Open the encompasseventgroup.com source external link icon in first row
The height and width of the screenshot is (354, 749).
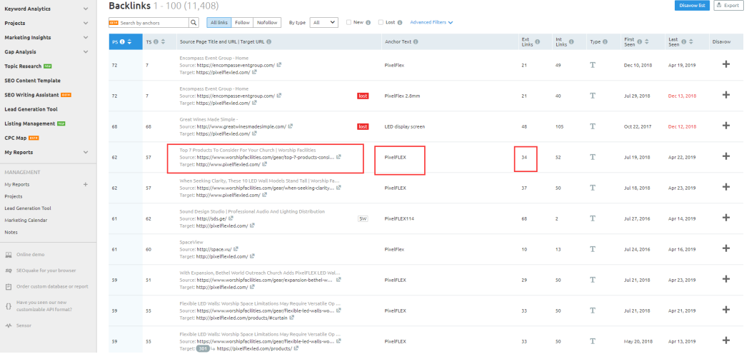(279, 64)
